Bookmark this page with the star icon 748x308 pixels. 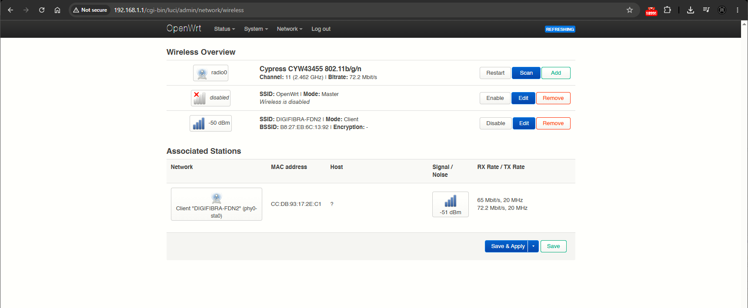(x=630, y=10)
